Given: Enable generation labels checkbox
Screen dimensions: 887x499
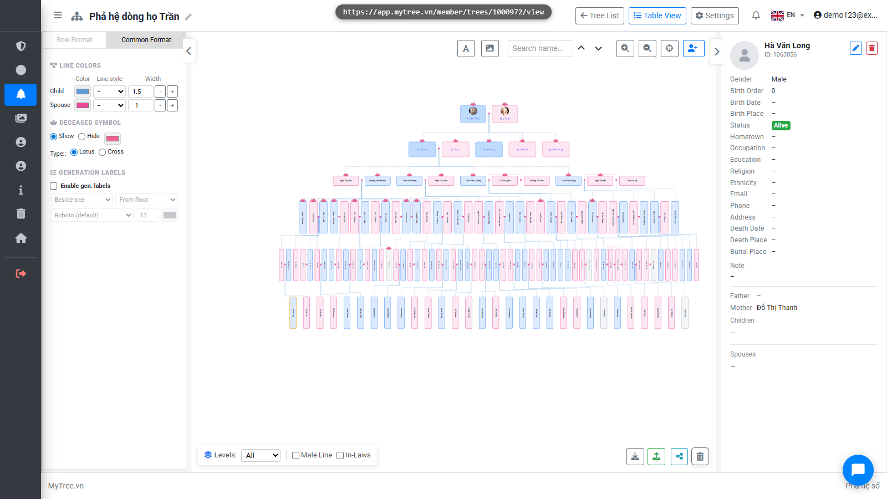Looking at the screenshot, I should click(54, 186).
